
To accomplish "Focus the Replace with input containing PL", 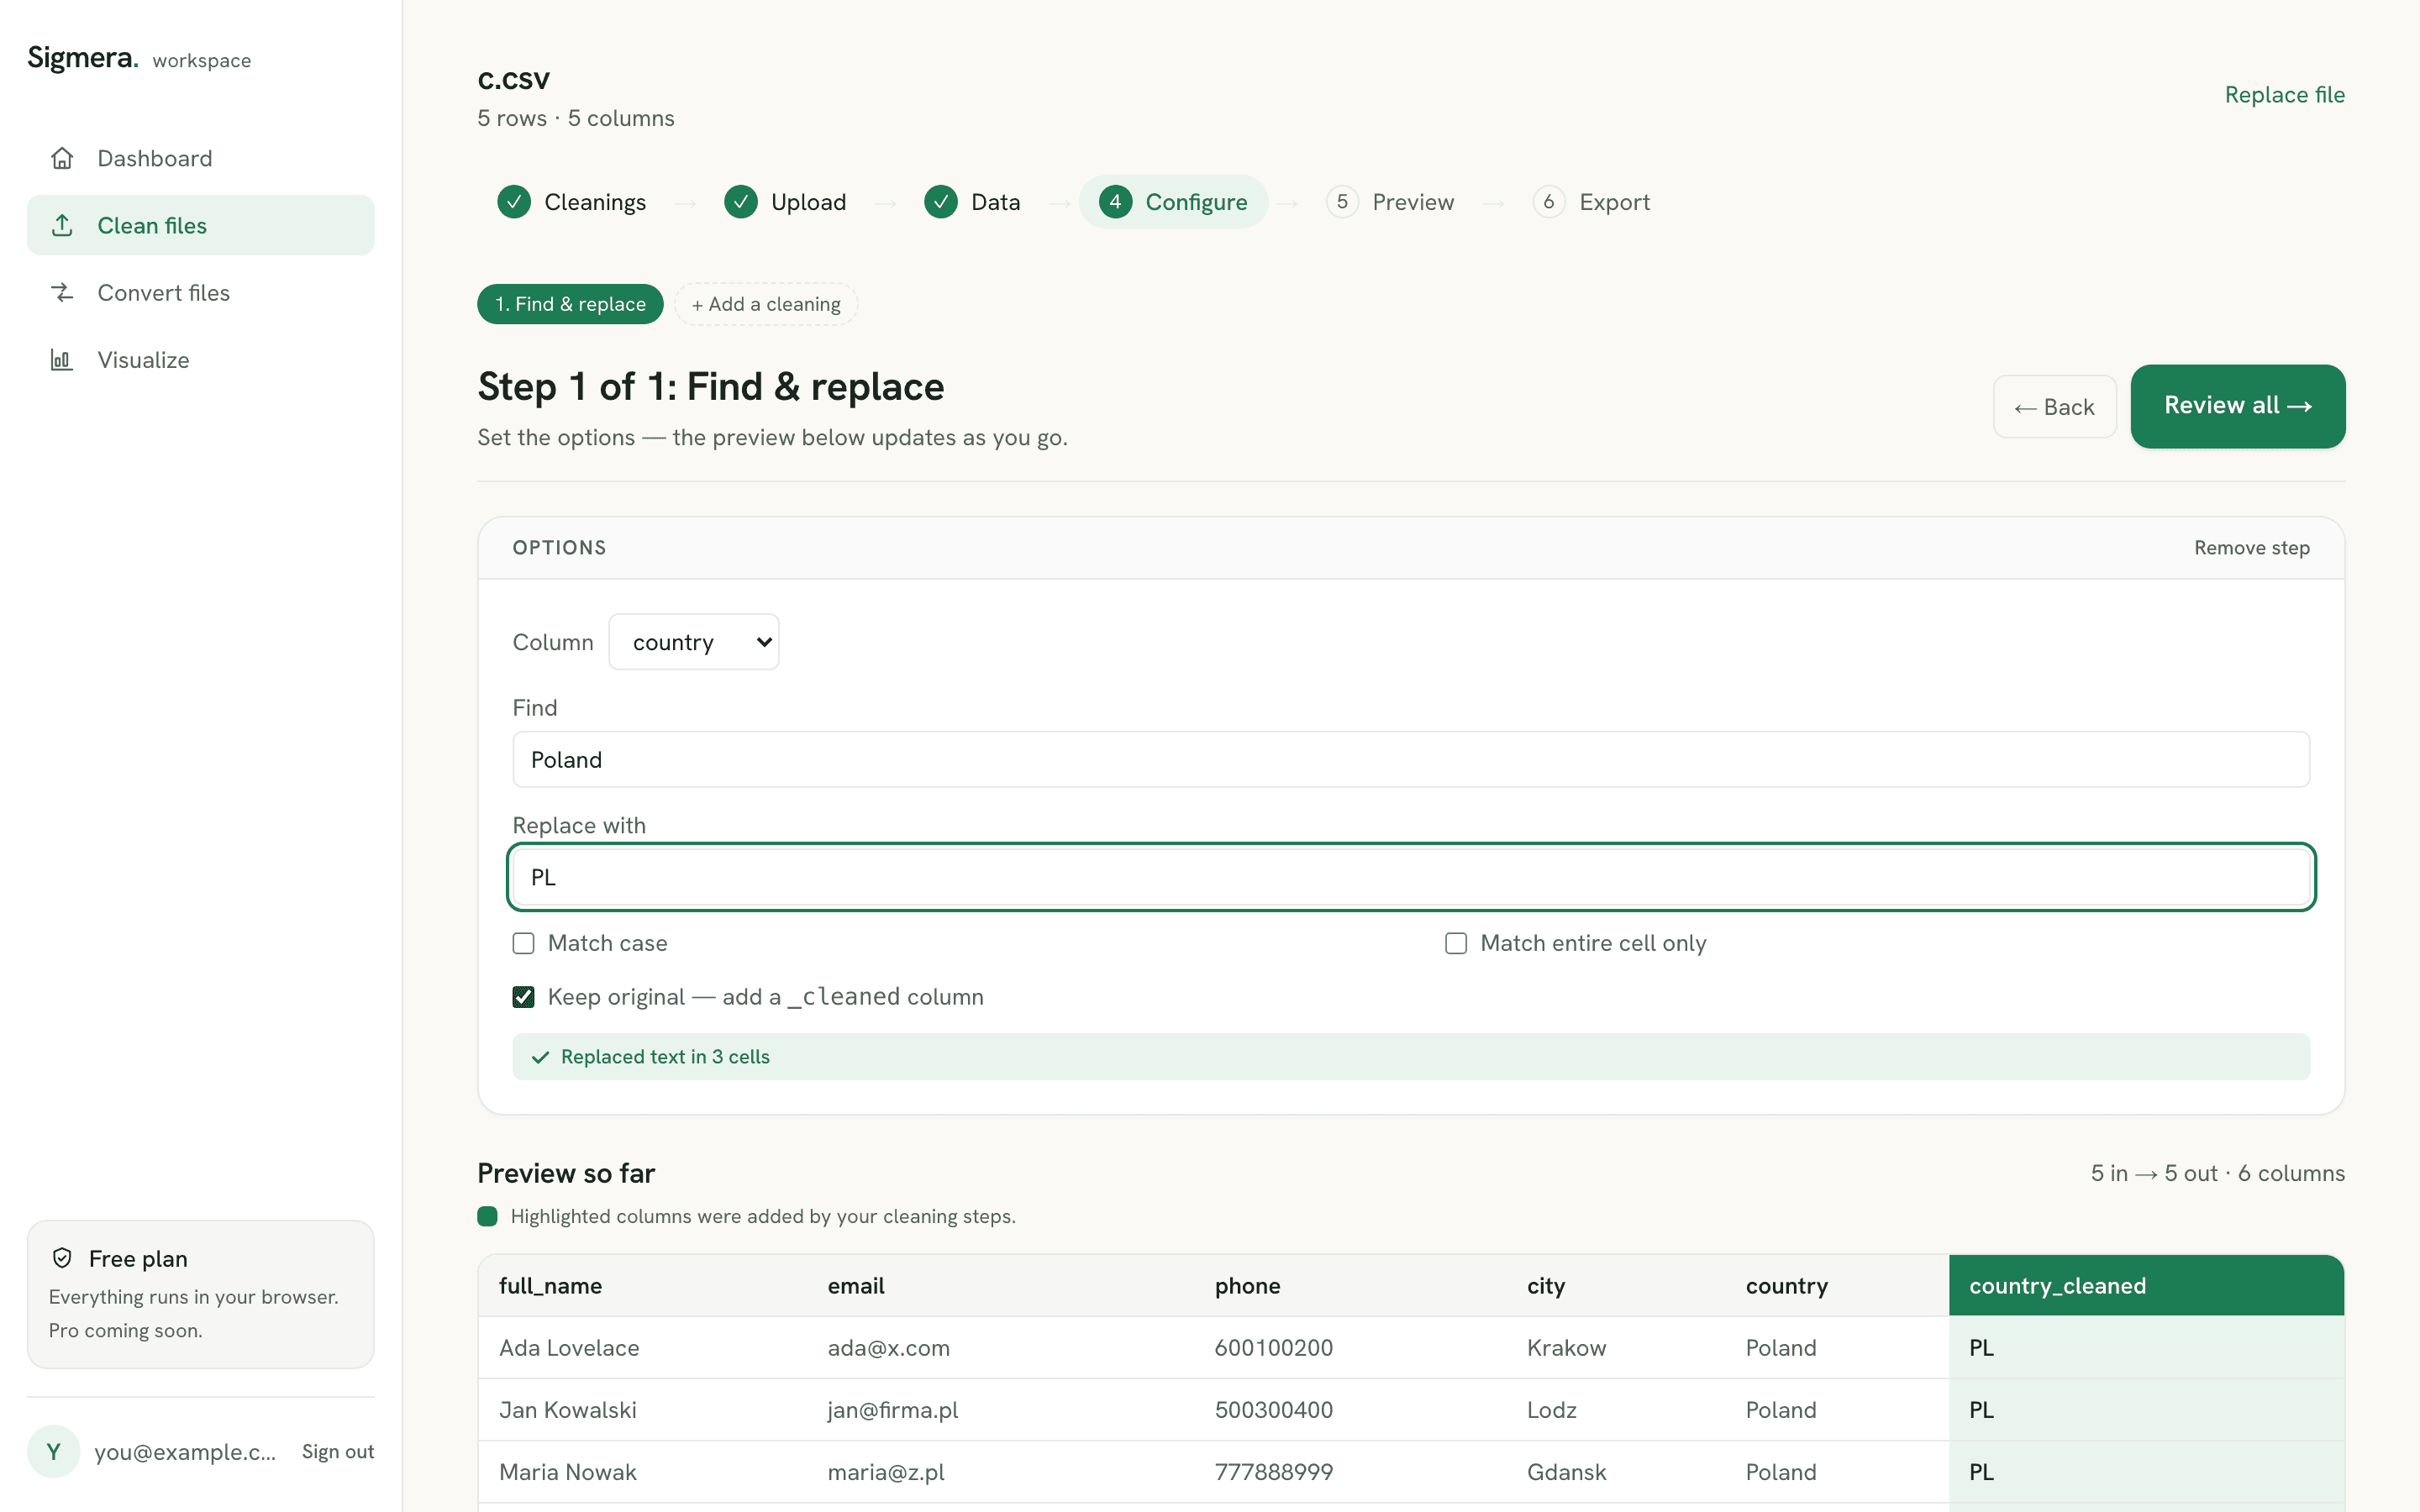I will point(1411,877).
